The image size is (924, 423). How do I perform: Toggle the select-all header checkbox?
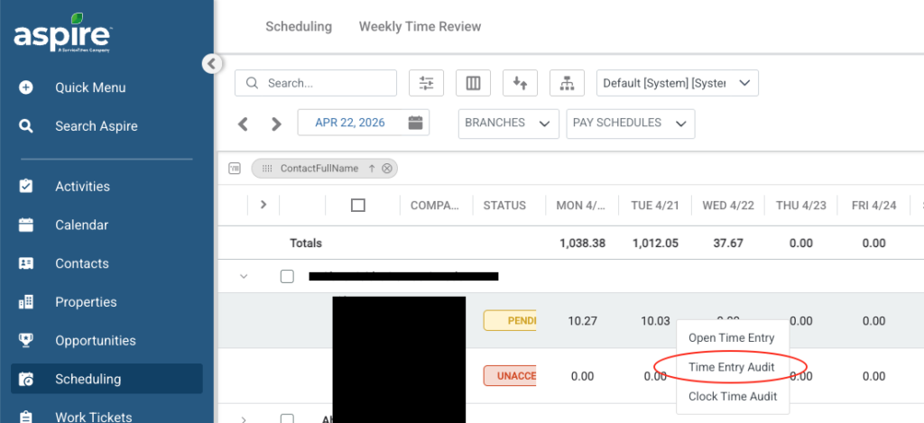[357, 205]
